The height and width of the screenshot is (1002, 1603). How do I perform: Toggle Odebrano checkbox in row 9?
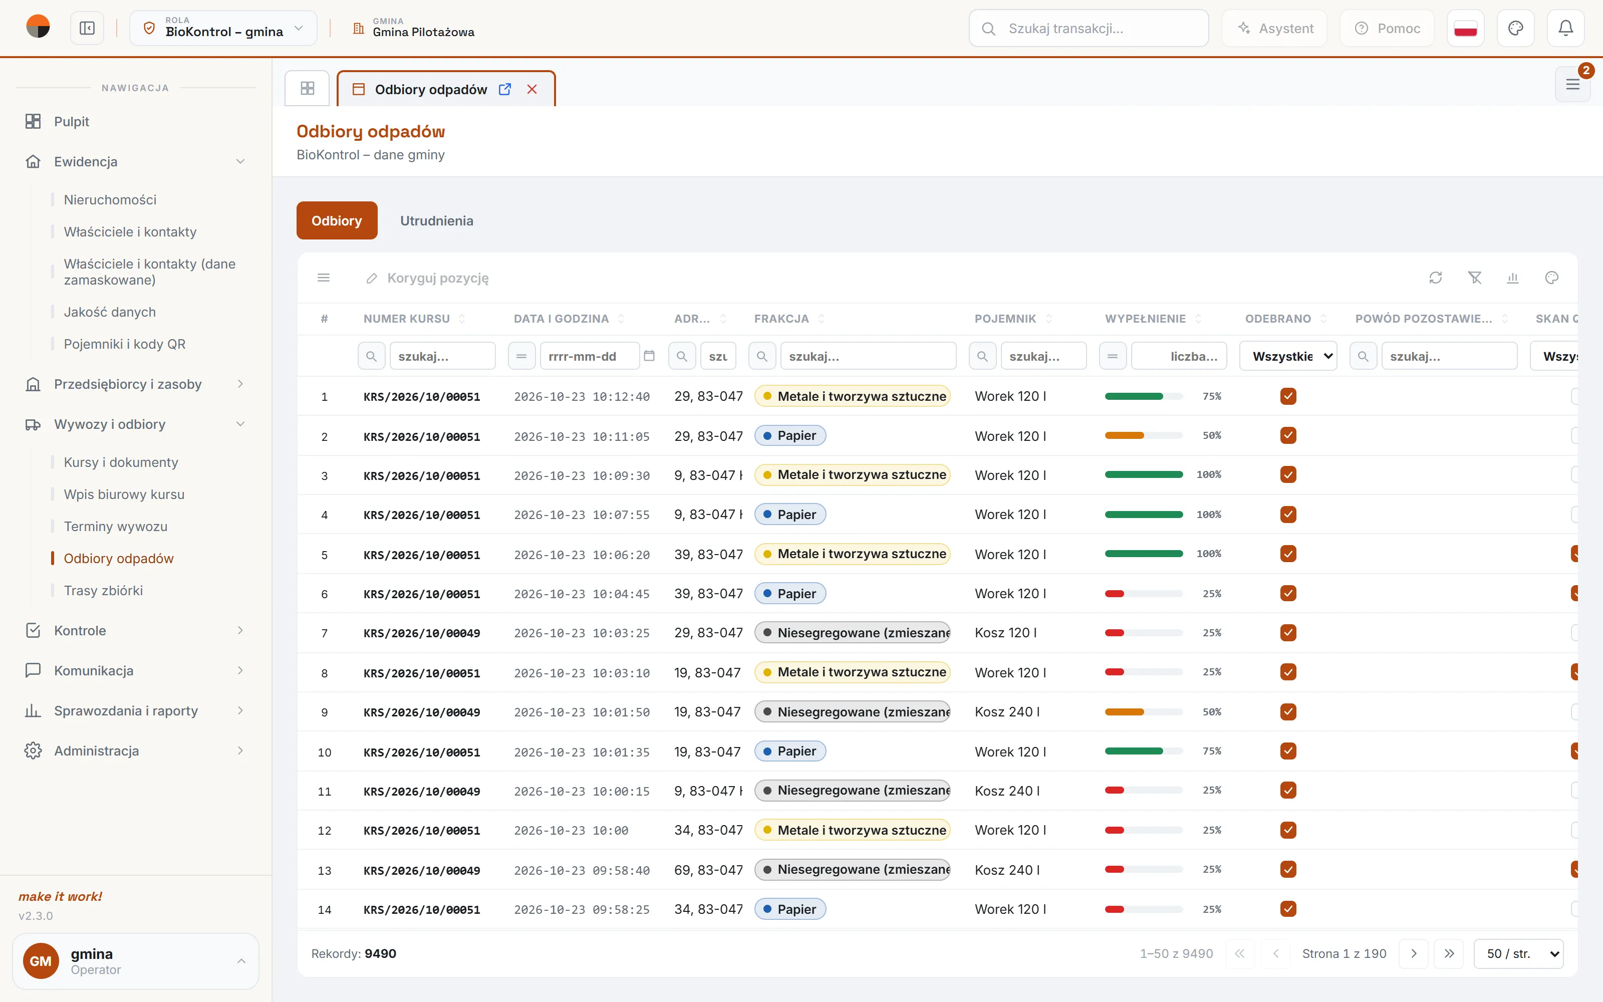(x=1288, y=712)
